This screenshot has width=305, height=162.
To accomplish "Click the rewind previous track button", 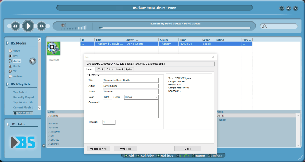I will (15, 26).
